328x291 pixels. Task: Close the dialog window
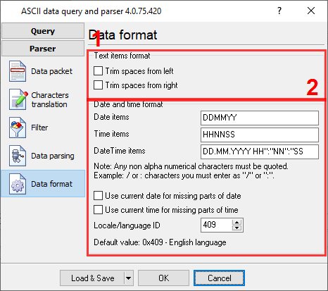(311, 11)
